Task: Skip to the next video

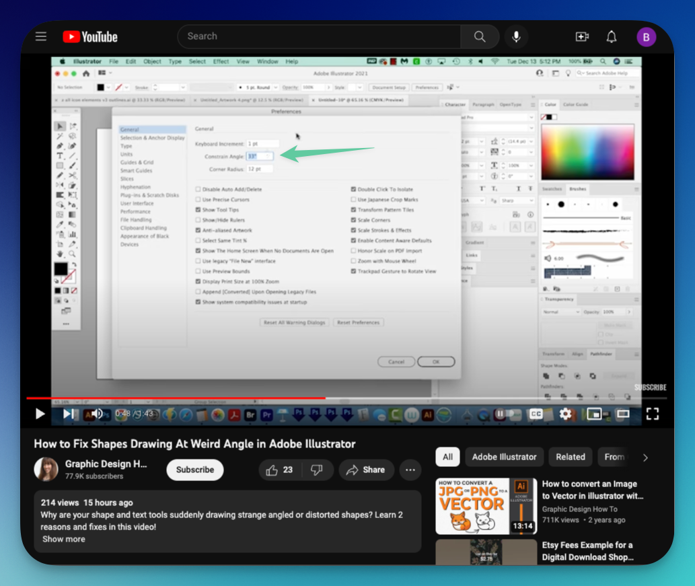Action: 69,414
